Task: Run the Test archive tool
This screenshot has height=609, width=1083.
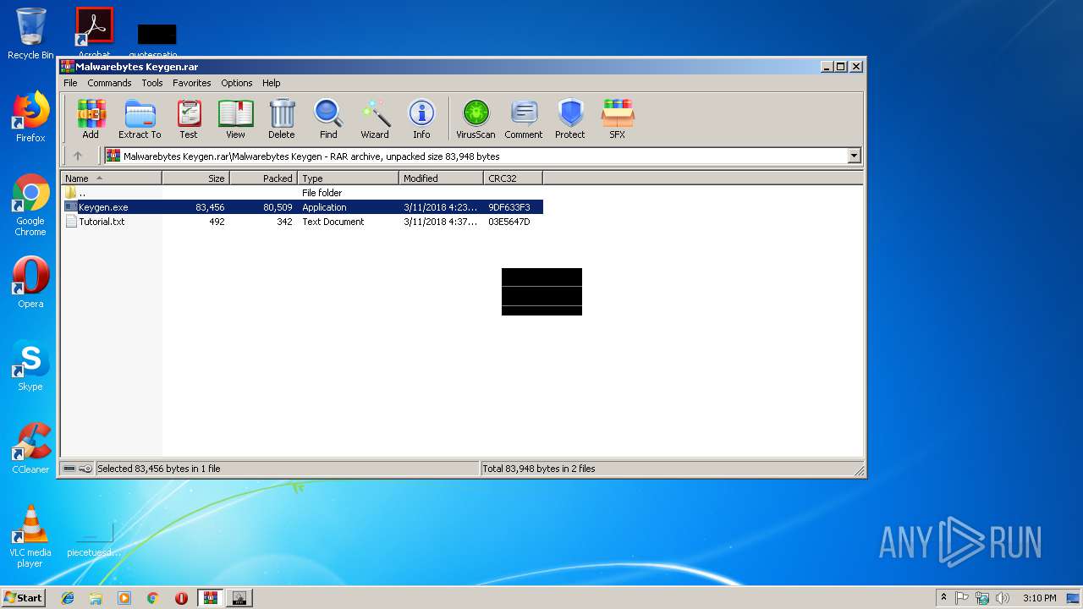Action: coord(189,119)
